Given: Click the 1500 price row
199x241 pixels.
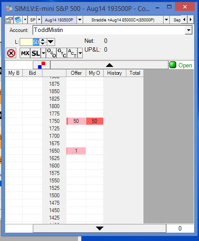Looking at the screenshot, I should coord(54,196).
